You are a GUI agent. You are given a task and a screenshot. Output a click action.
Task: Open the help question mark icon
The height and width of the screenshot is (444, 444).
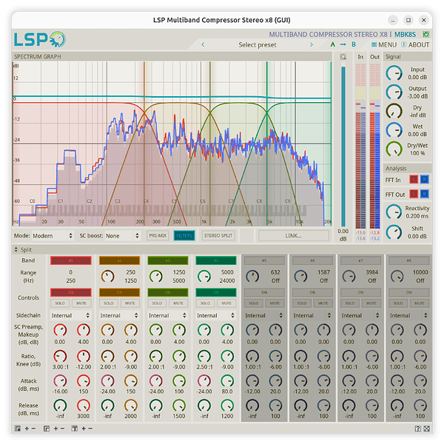point(417,428)
